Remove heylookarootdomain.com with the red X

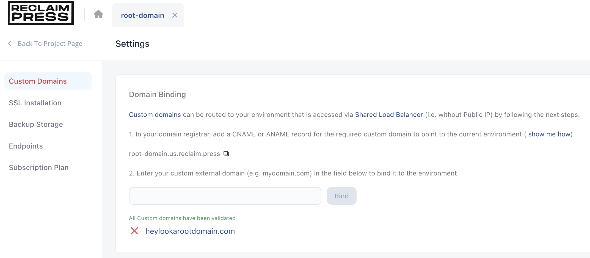point(134,231)
